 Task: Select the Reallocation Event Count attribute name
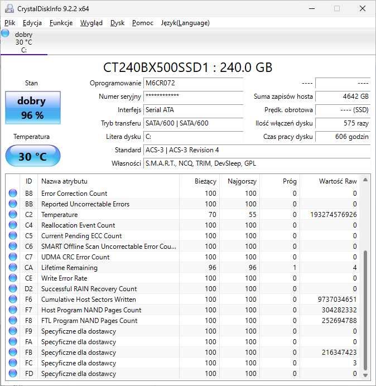click(78, 225)
